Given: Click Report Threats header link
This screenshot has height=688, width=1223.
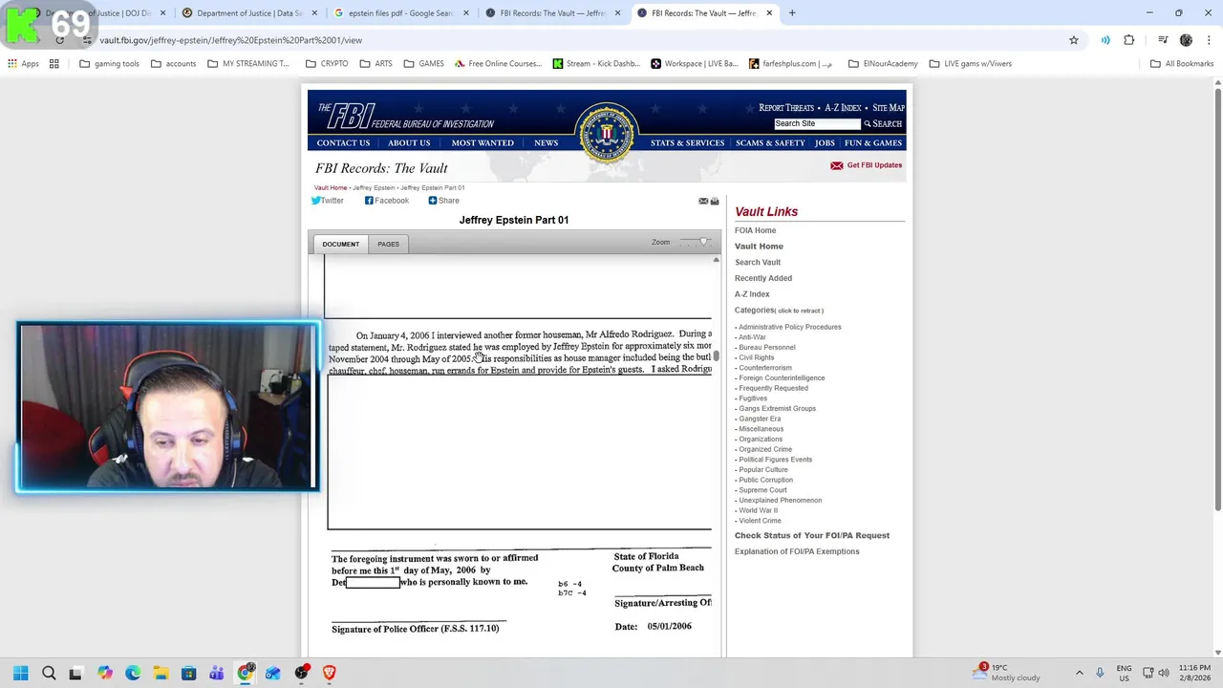Looking at the screenshot, I should pyautogui.click(x=785, y=108).
